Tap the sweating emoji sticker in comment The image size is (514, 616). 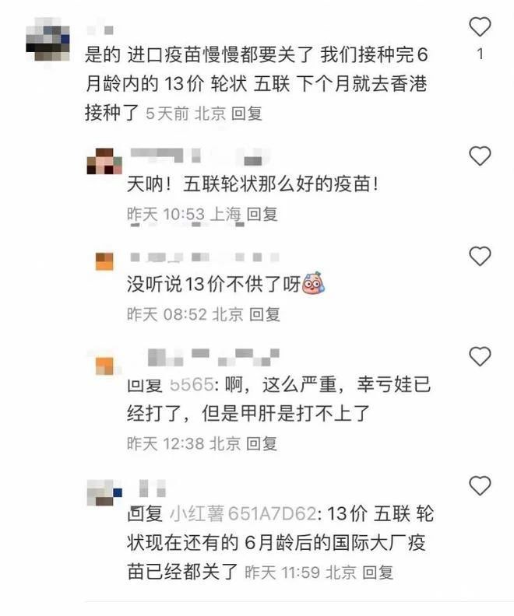click(313, 283)
